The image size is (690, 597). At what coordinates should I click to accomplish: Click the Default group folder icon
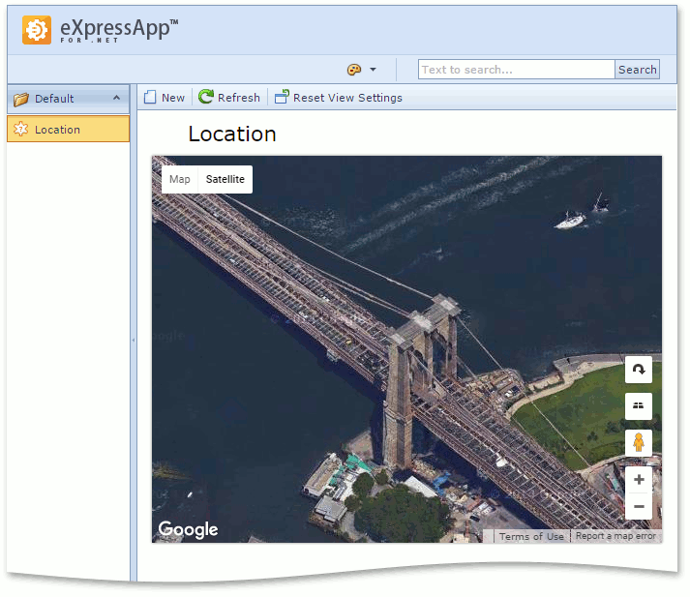tap(20, 99)
